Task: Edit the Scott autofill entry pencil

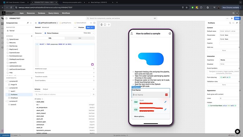Action: (166, 102)
